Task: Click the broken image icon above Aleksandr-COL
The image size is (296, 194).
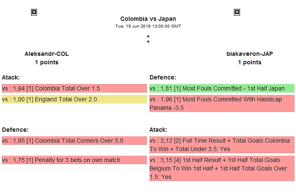Action: click(34, 13)
